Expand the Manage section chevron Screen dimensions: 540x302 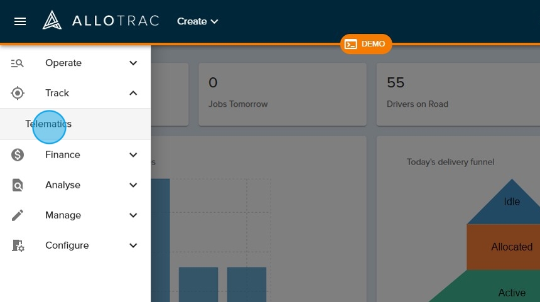pyautogui.click(x=133, y=215)
